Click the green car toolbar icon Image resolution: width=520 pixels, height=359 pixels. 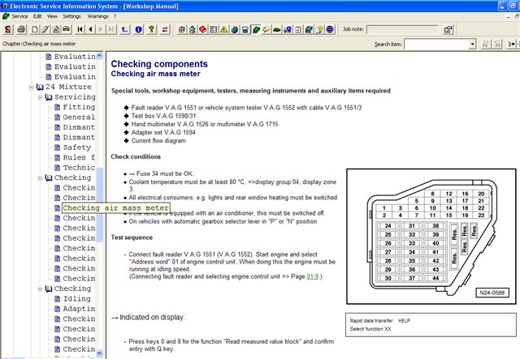coord(67,29)
